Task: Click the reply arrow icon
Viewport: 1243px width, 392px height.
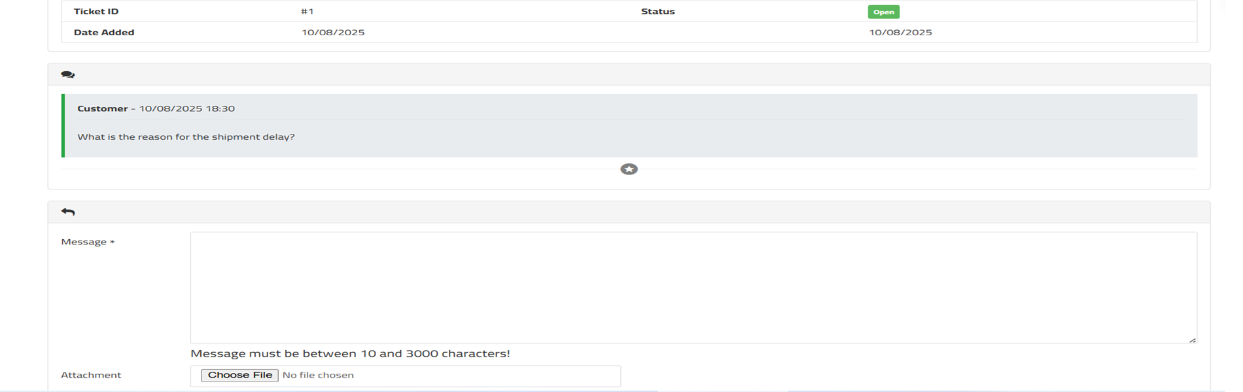Action: (x=68, y=212)
